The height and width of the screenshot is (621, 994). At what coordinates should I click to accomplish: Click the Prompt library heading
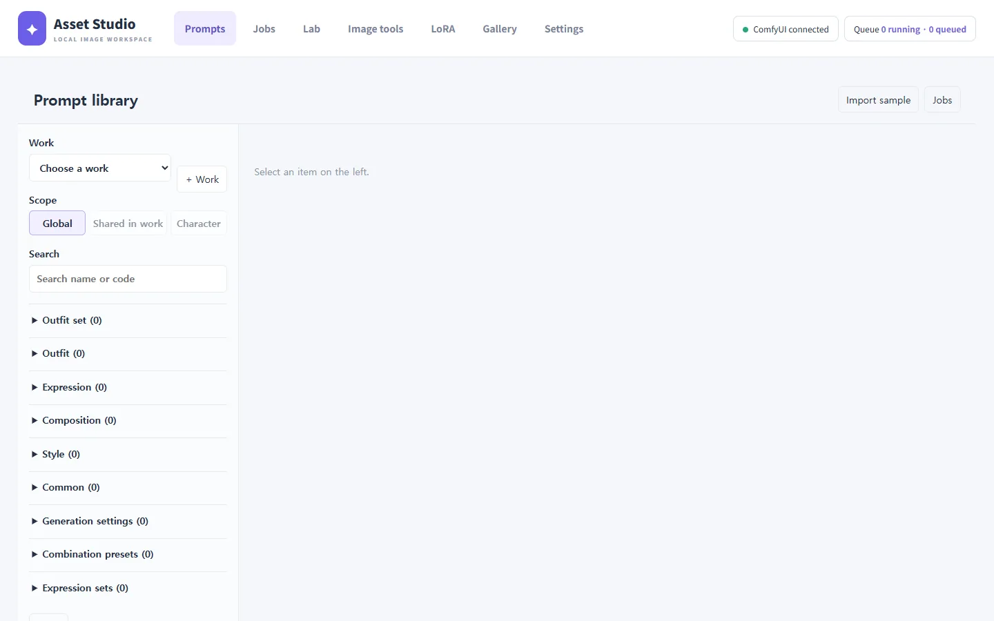(x=86, y=100)
